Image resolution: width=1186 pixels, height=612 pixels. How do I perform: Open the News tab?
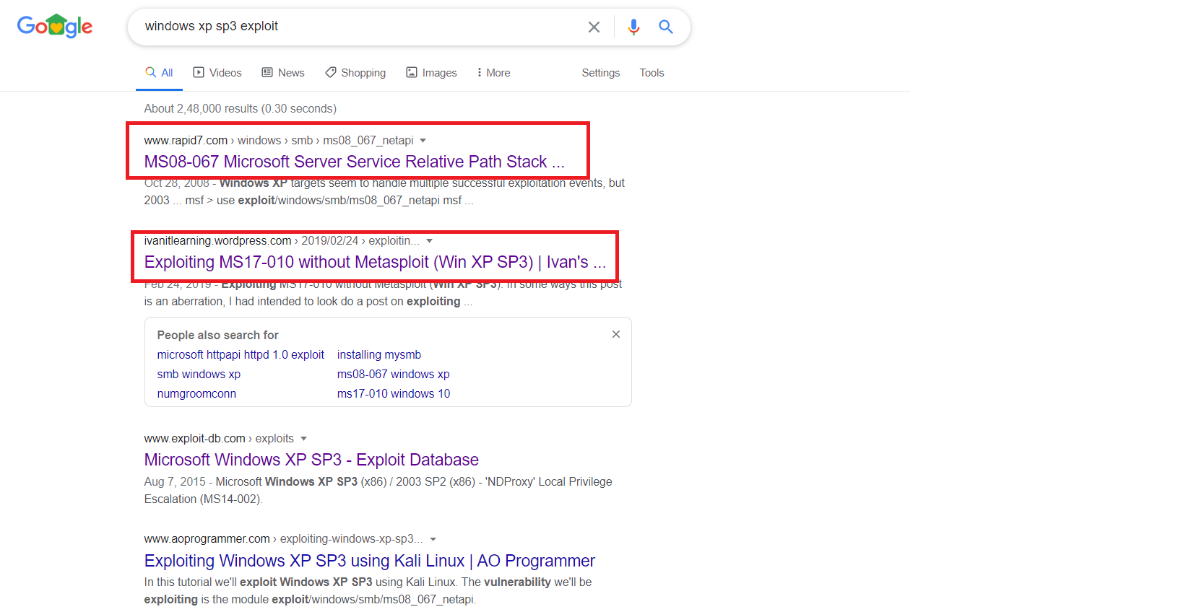pyautogui.click(x=283, y=73)
